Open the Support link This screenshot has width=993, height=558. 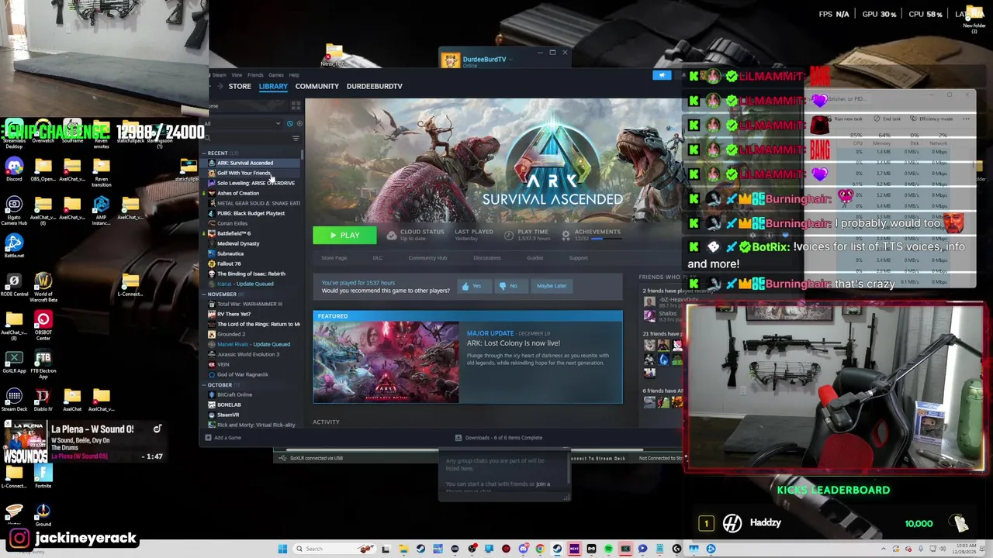(579, 258)
